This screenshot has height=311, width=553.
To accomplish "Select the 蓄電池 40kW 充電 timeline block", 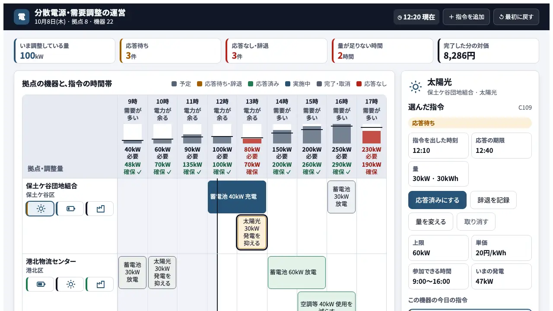I will [x=237, y=197].
